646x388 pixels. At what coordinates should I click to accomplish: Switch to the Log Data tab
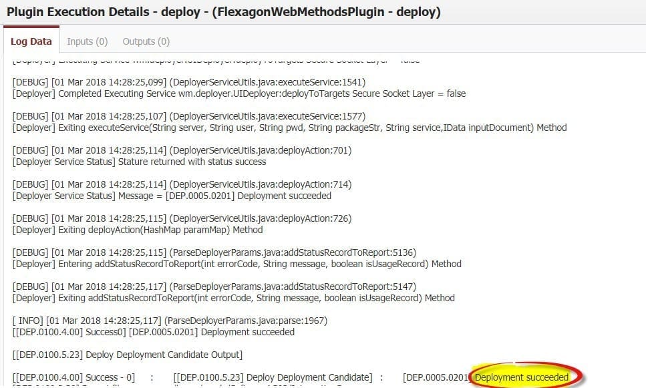(31, 41)
